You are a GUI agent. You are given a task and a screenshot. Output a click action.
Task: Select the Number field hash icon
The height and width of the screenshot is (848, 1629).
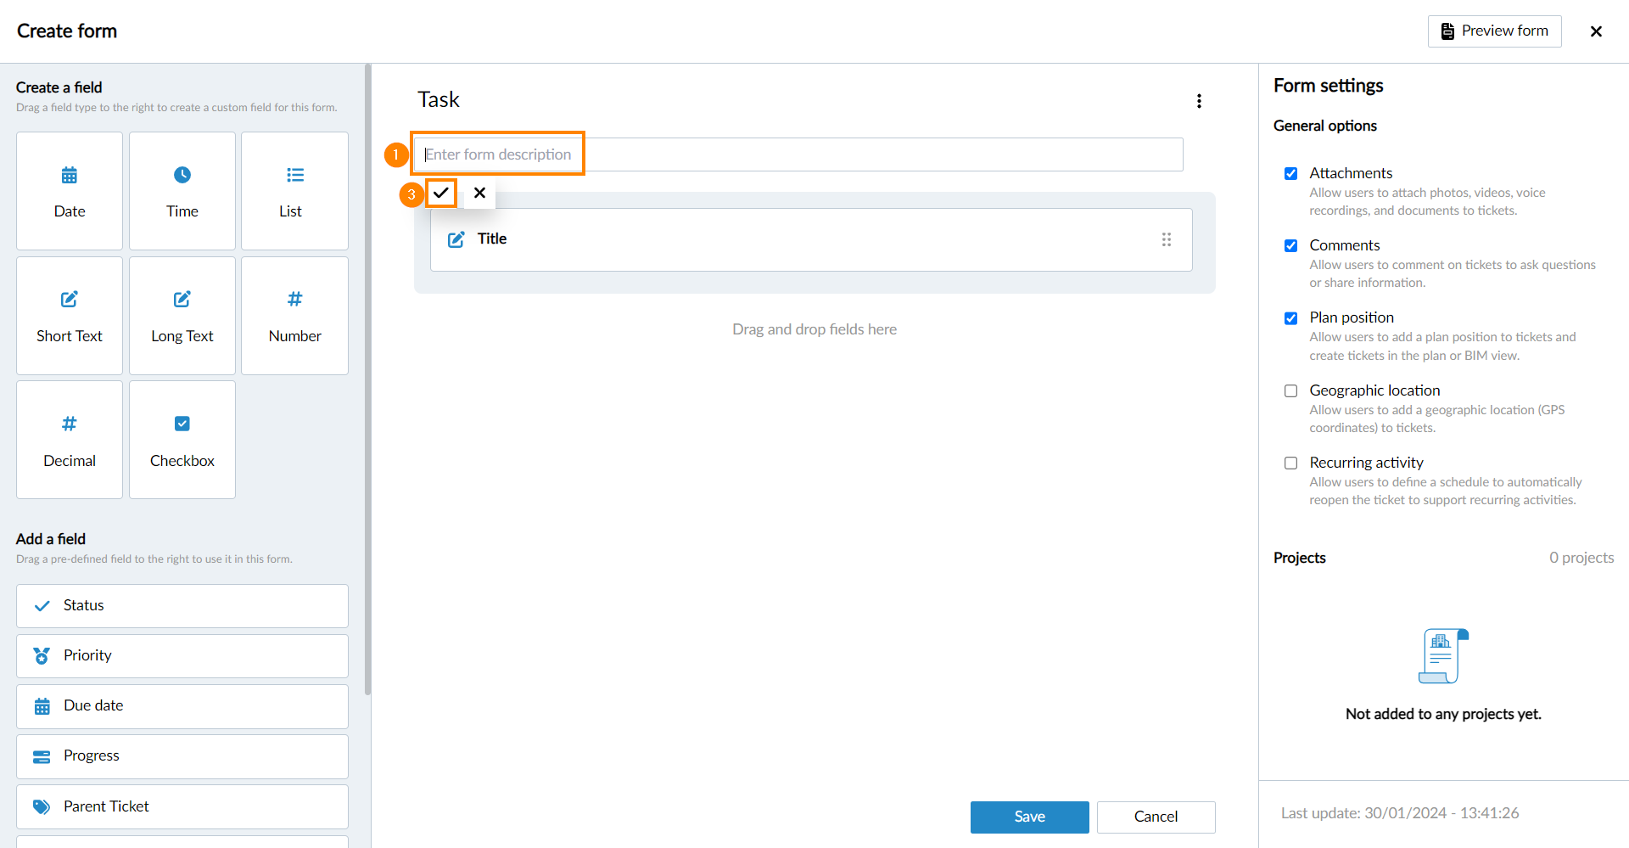tap(294, 300)
